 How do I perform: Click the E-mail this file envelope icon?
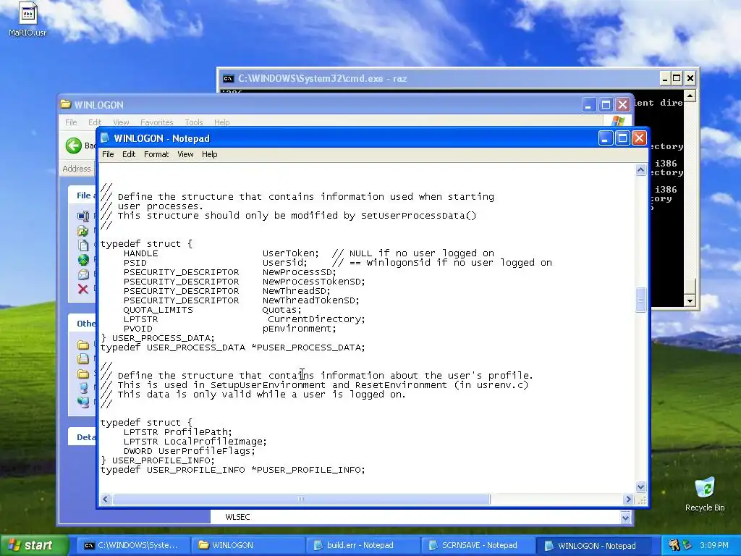(83, 274)
